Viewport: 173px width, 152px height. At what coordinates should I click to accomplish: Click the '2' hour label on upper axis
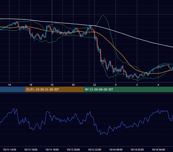pyautogui.click(x=137, y=85)
